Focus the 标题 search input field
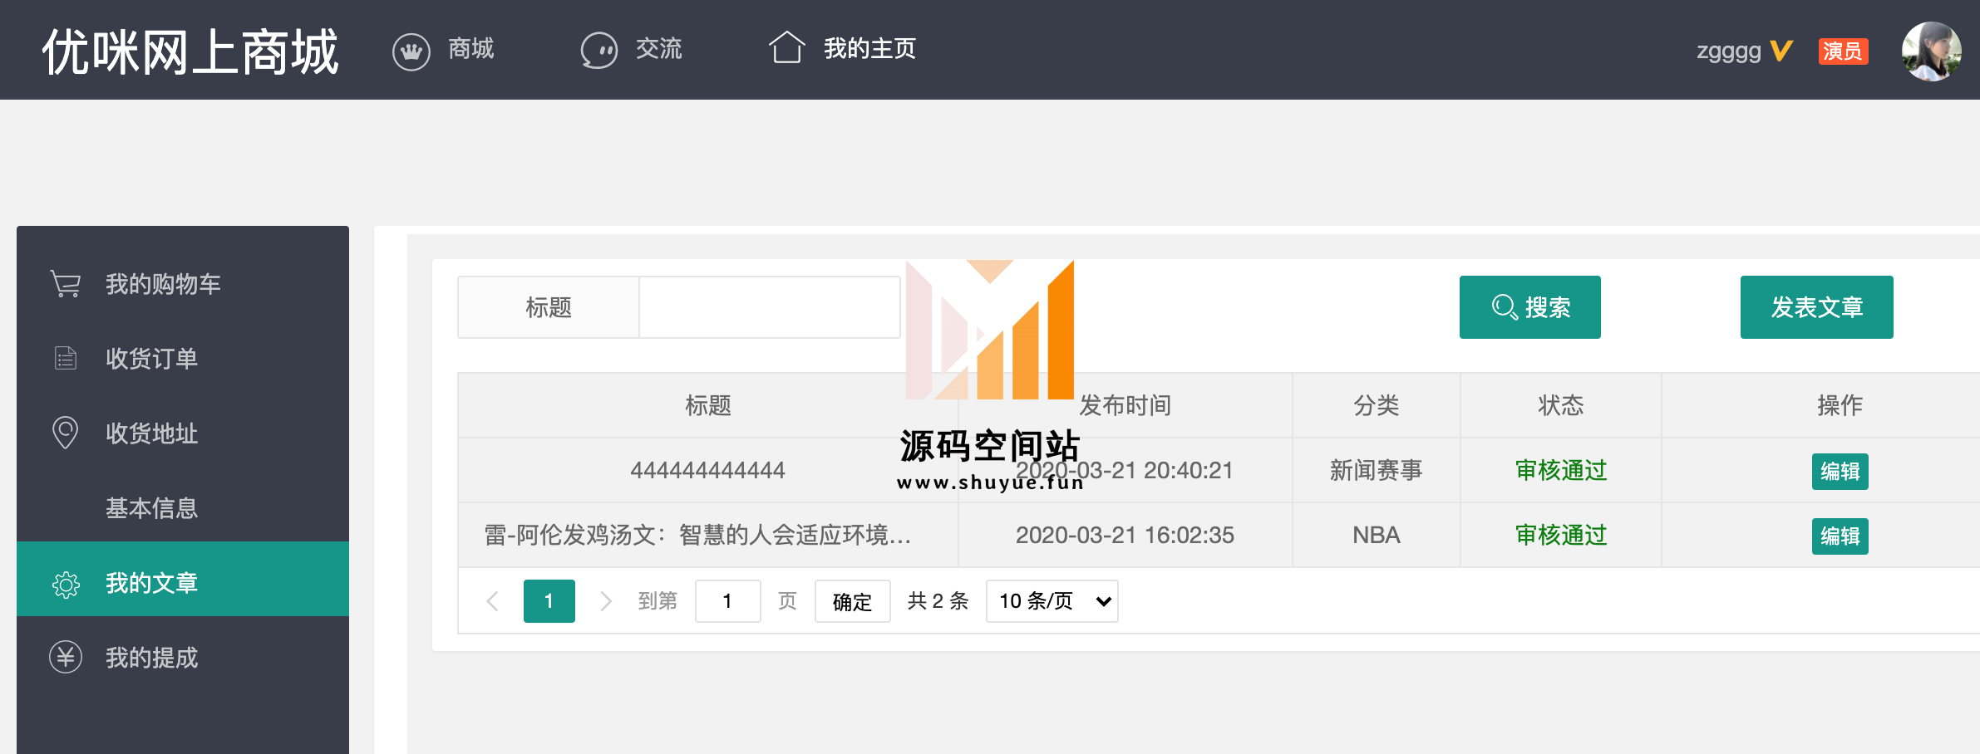This screenshot has width=1980, height=754. click(x=770, y=307)
